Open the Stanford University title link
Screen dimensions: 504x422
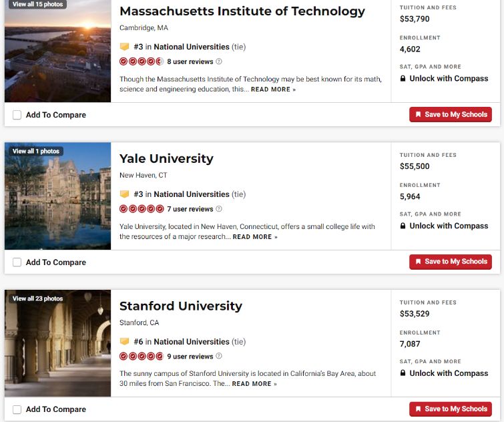pos(180,306)
